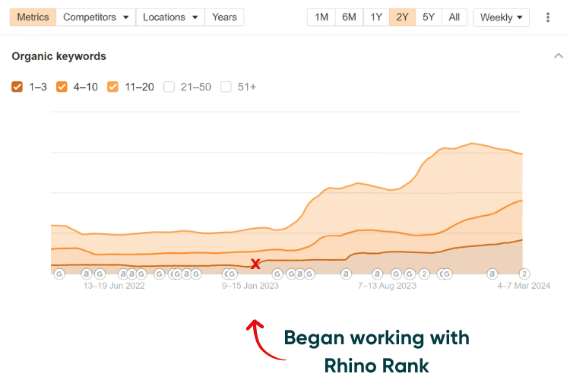Open the three-dot more options menu
Viewport: 570px width, 380px height.
pyautogui.click(x=548, y=17)
